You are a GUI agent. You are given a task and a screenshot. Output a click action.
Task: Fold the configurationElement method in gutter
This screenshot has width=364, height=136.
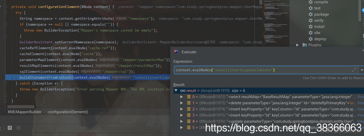point(6,7)
